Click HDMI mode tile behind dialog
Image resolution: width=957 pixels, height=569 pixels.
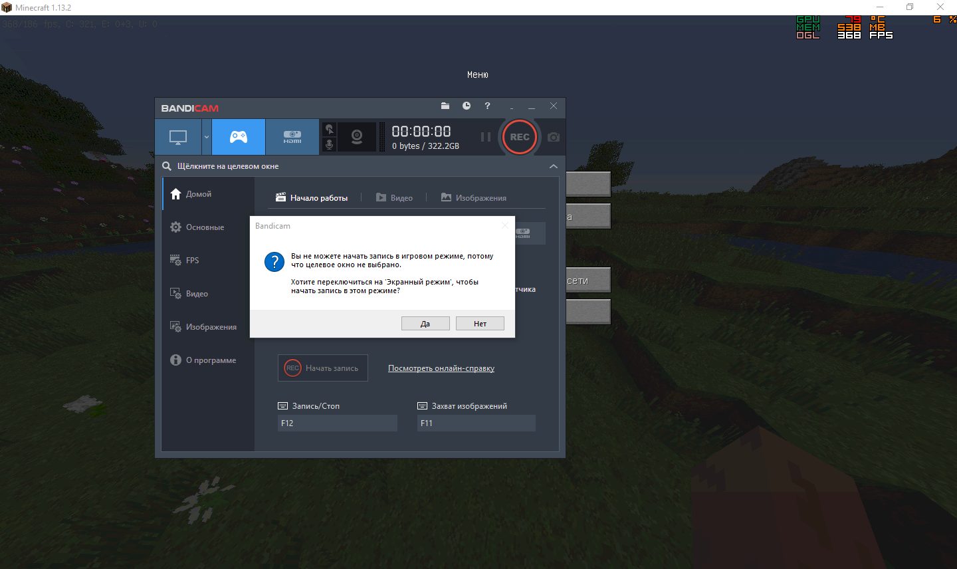[x=530, y=233]
